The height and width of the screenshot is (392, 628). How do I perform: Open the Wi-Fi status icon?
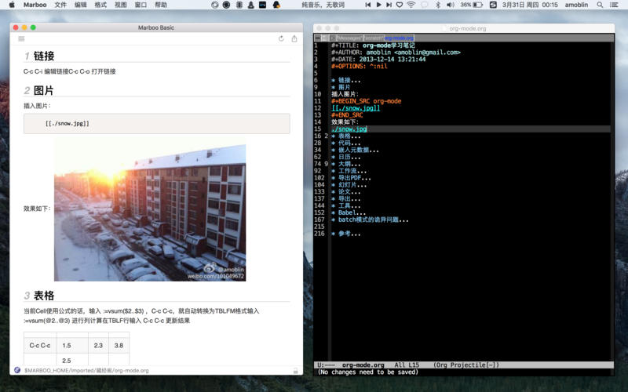(x=411, y=5)
